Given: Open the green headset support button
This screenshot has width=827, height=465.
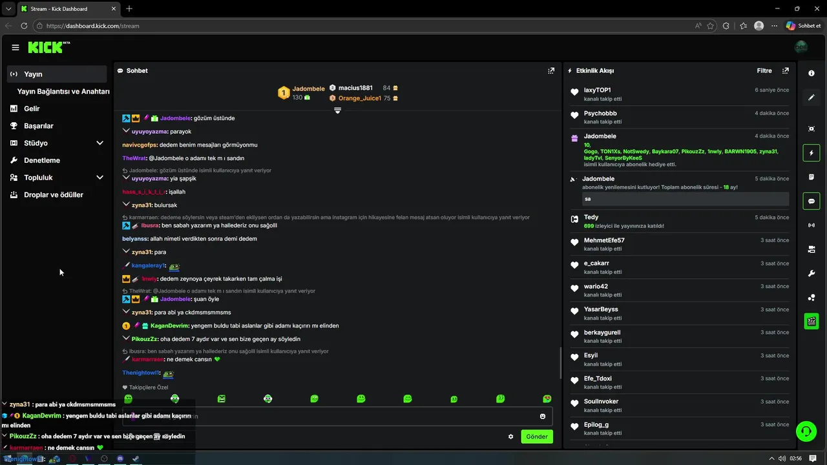Looking at the screenshot, I should 806,431.
